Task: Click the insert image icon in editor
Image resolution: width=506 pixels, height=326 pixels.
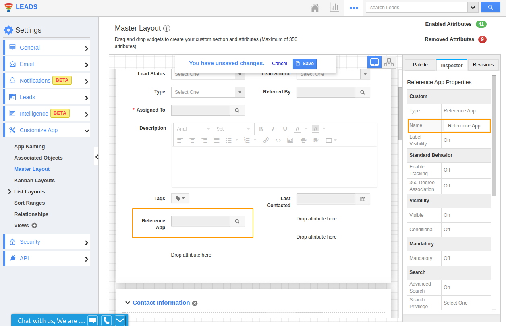Action: (290, 140)
